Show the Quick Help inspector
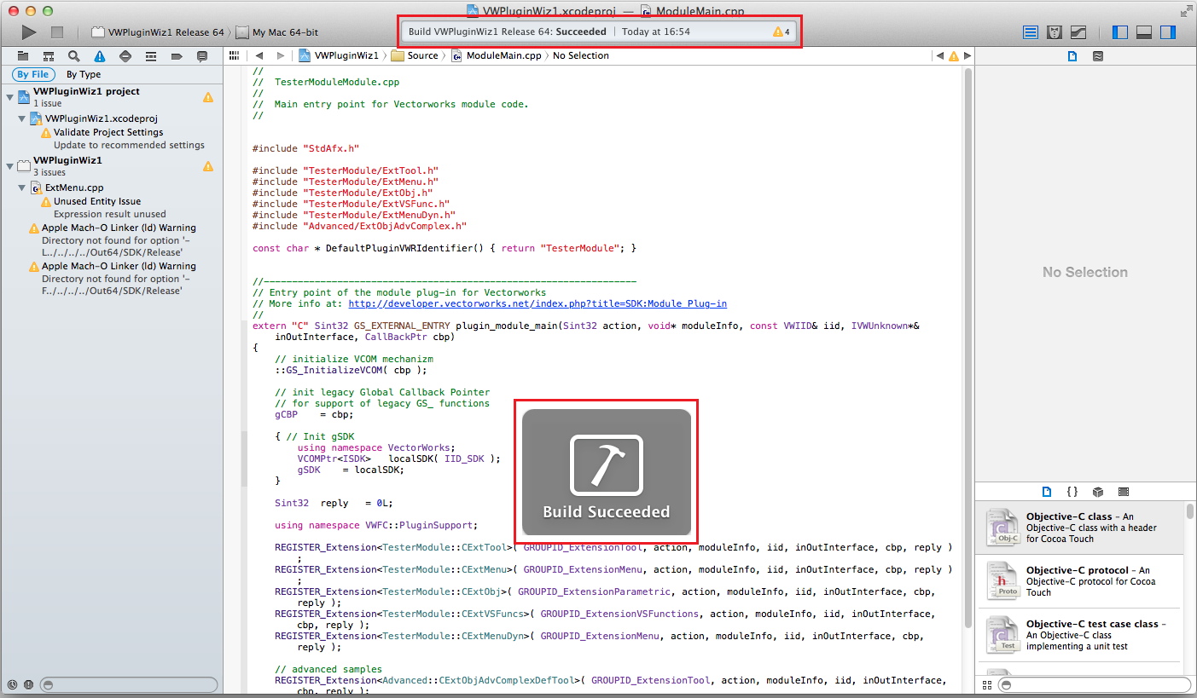This screenshot has height=698, width=1197. click(1098, 56)
